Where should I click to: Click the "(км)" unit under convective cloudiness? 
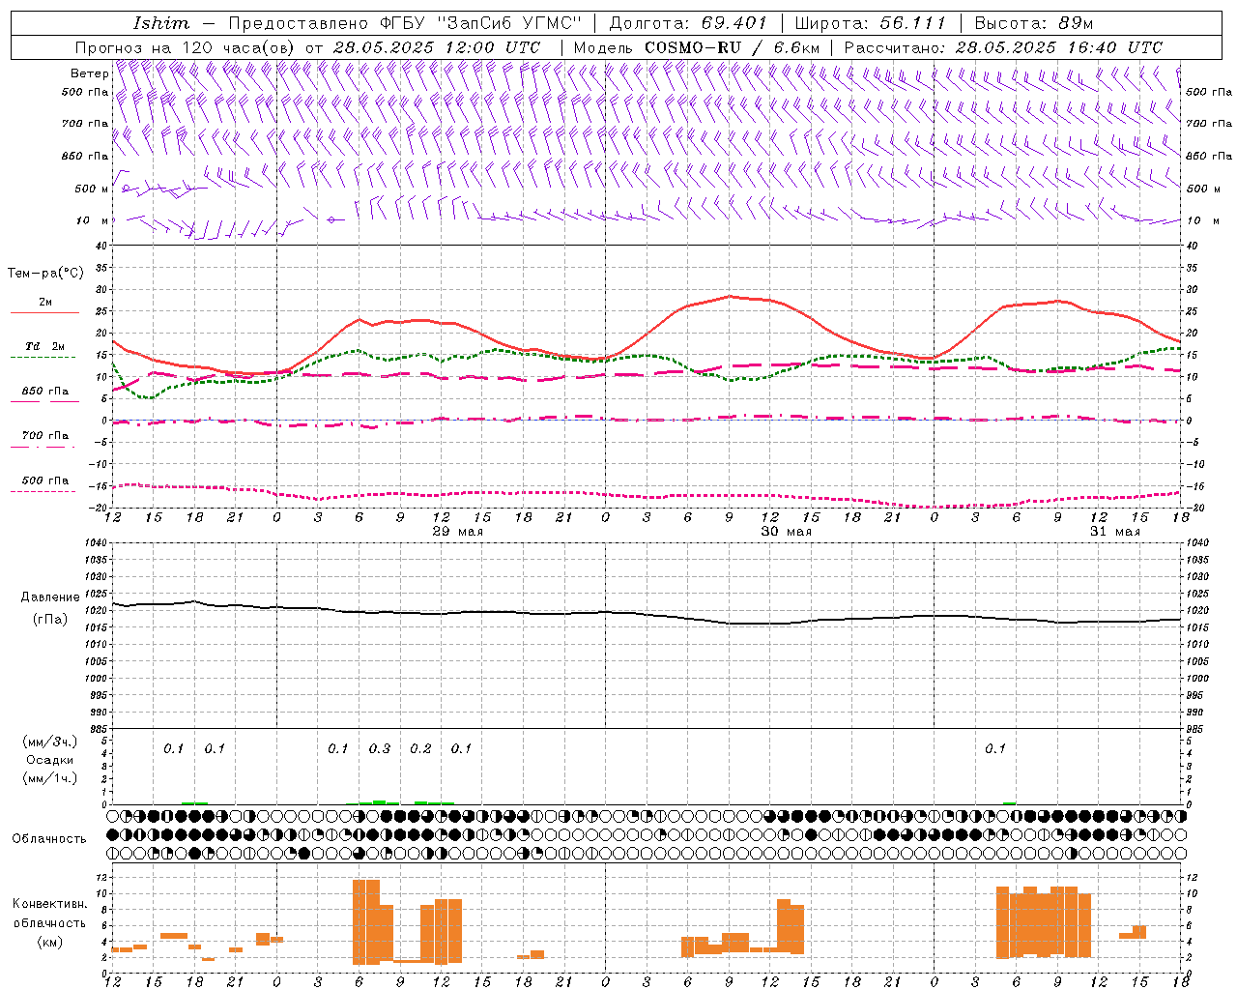point(49,942)
